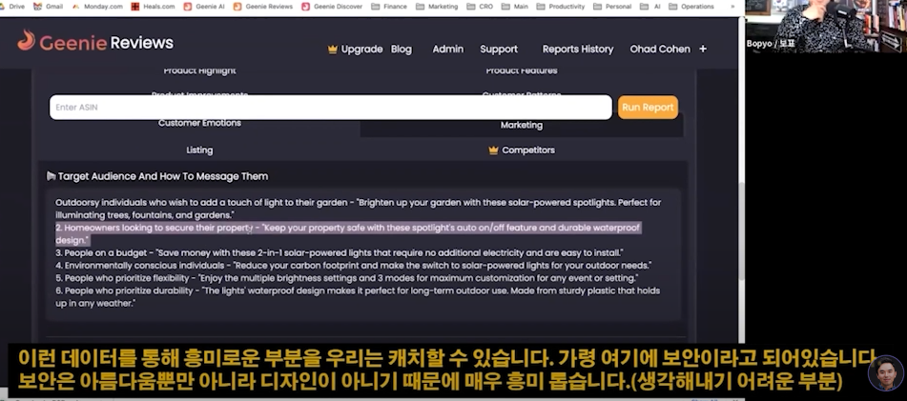Click the Bopyo webcam video thumbnail
Screen dimensions: 907x401
[826, 27]
